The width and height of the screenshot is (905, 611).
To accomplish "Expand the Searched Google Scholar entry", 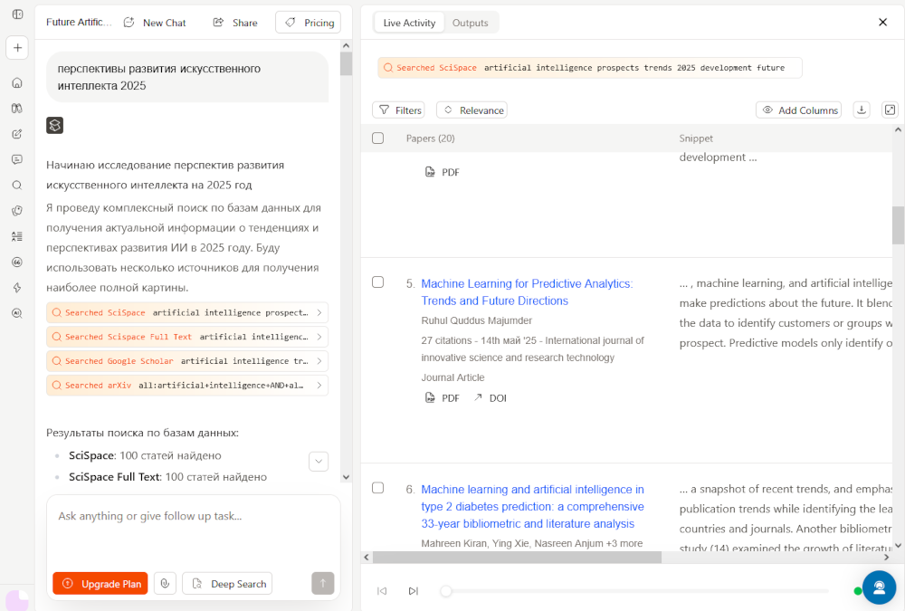I will (x=186, y=361).
